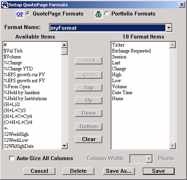The height and width of the screenshot is (180, 187).
Task: Select '(H+L+C+C)/4' in Available Items
Action: (x=32, y=116)
